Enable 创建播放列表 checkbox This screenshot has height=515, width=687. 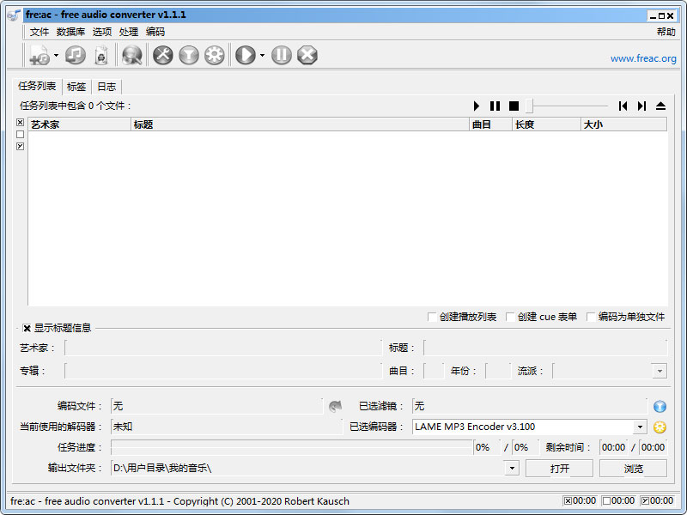pos(432,317)
